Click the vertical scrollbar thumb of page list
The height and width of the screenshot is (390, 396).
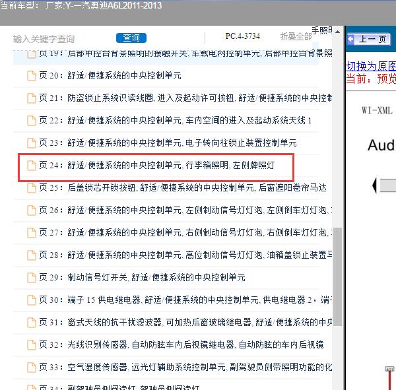[337, 276]
